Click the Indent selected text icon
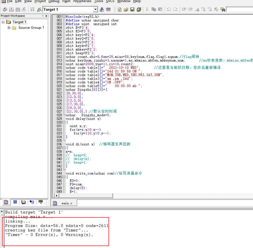Image resolution: width=253 pixels, height=248 pixels. click(x=184, y=9)
